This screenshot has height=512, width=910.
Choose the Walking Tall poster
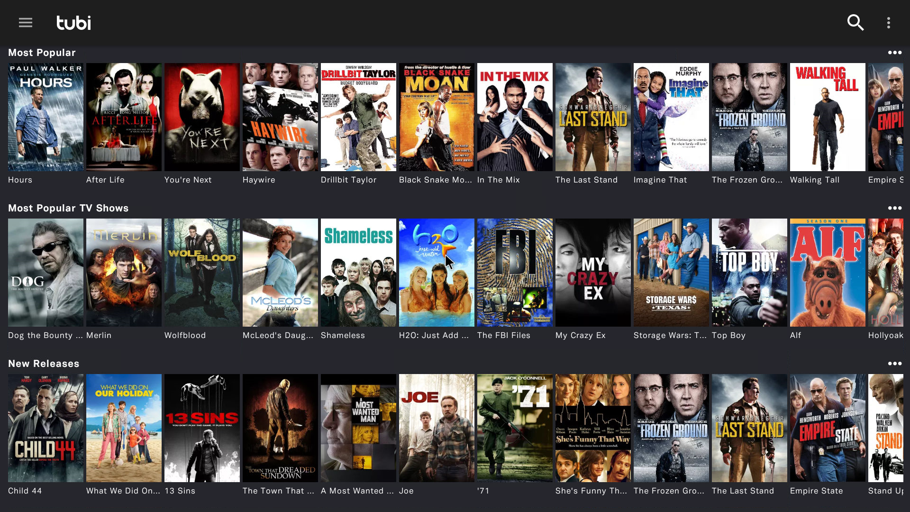click(828, 117)
